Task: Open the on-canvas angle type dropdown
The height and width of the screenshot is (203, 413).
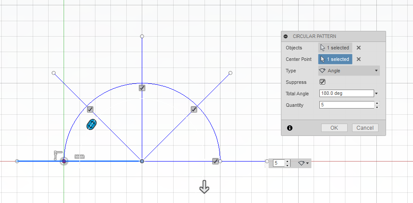Action: click(303, 163)
